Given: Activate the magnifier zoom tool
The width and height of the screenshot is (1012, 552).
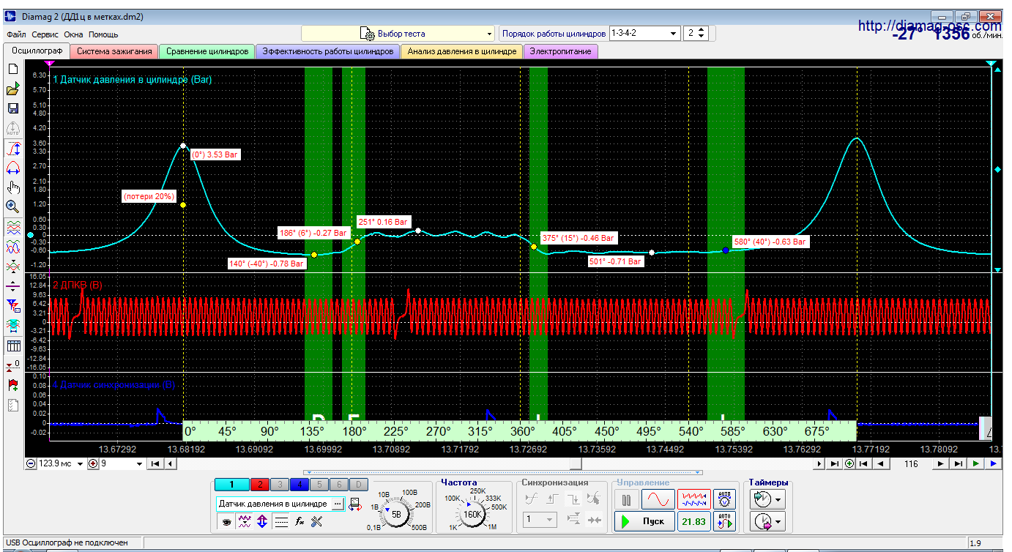Looking at the screenshot, I should 12,207.
